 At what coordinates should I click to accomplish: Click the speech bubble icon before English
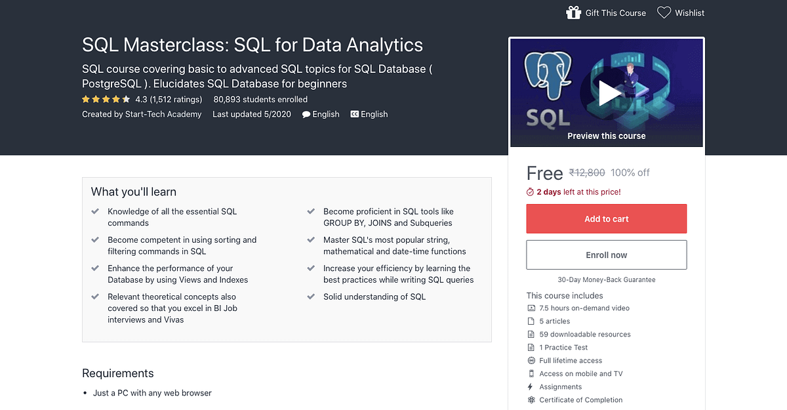pyautogui.click(x=306, y=114)
